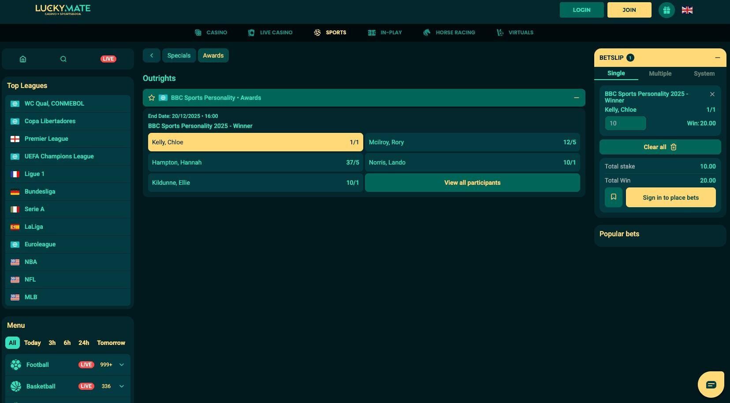Image resolution: width=730 pixels, height=403 pixels.
Task: Click the gift promotions icon
Action: [667, 10]
